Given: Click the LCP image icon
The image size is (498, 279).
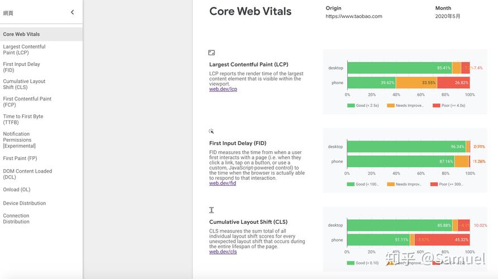Looking at the screenshot, I should [212, 52].
